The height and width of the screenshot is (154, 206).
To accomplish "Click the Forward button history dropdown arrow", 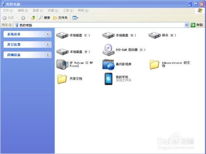I will point(28,18).
